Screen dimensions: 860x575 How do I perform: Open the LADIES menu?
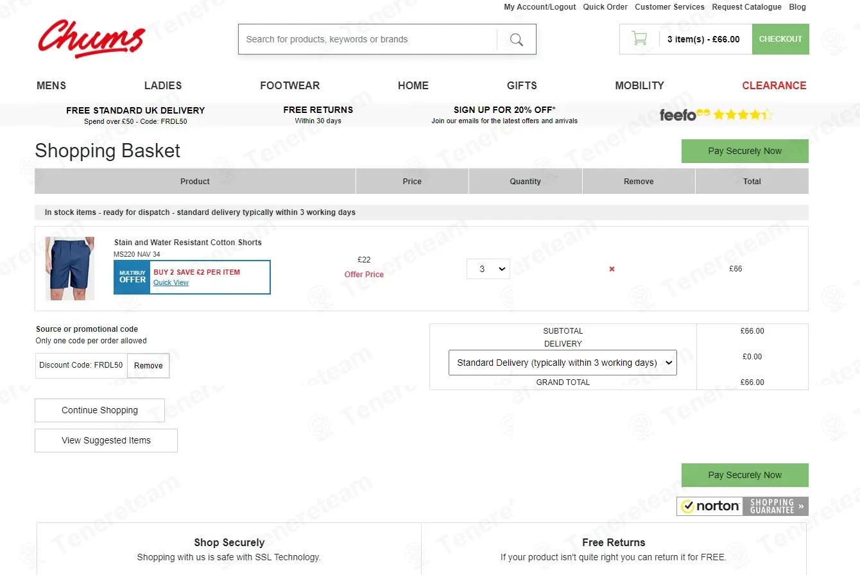pyautogui.click(x=163, y=85)
